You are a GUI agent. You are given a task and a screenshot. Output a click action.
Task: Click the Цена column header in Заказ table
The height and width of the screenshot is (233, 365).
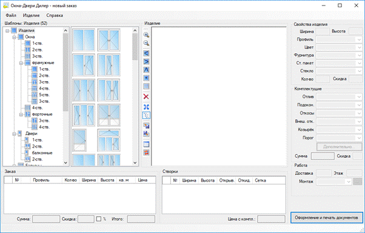[x=142, y=180]
